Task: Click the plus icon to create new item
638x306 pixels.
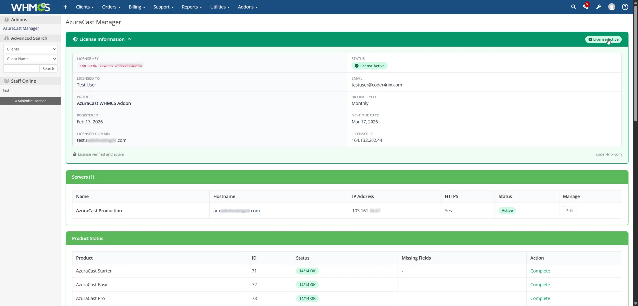Action: pyautogui.click(x=65, y=7)
